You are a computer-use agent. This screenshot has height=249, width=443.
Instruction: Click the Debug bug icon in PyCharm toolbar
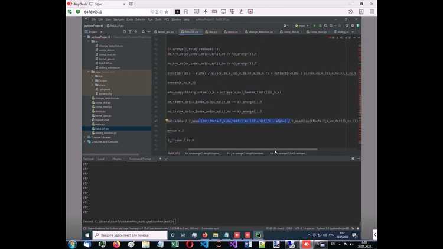(x=320, y=26)
